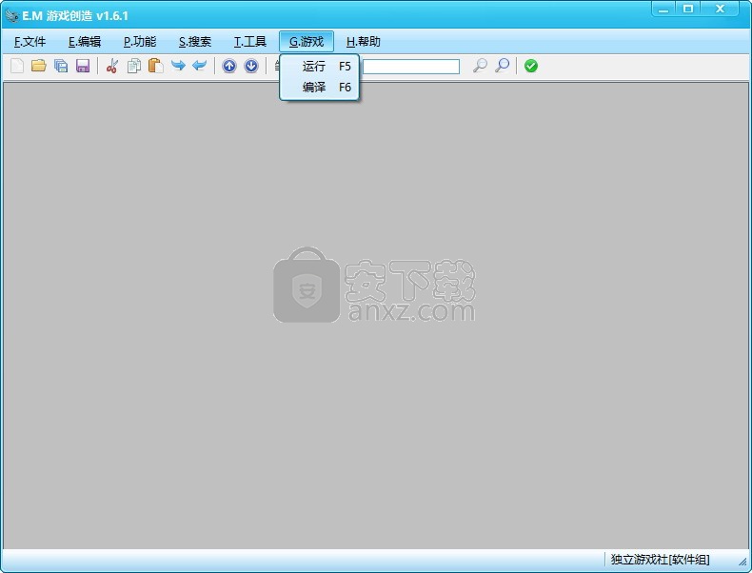Open the S.搜索 menu
The width and height of the screenshot is (752, 573).
coord(195,42)
